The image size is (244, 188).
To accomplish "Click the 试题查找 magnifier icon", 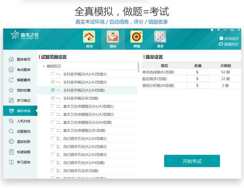I will tap(11, 131).
